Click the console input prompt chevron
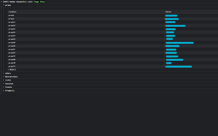Image resolution: width=218 pixels, height=136 pixels. [1, 94]
